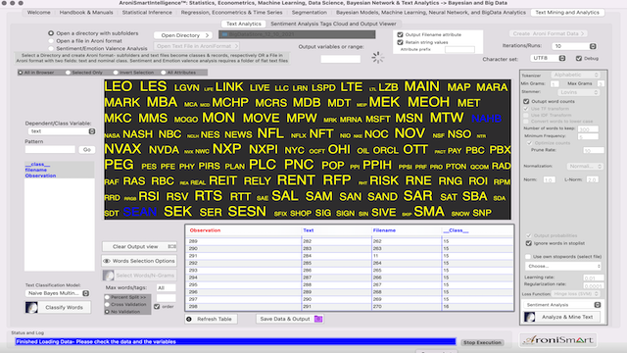
Task: Toggle Retain string values checkbox
Action: click(x=400, y=42)
